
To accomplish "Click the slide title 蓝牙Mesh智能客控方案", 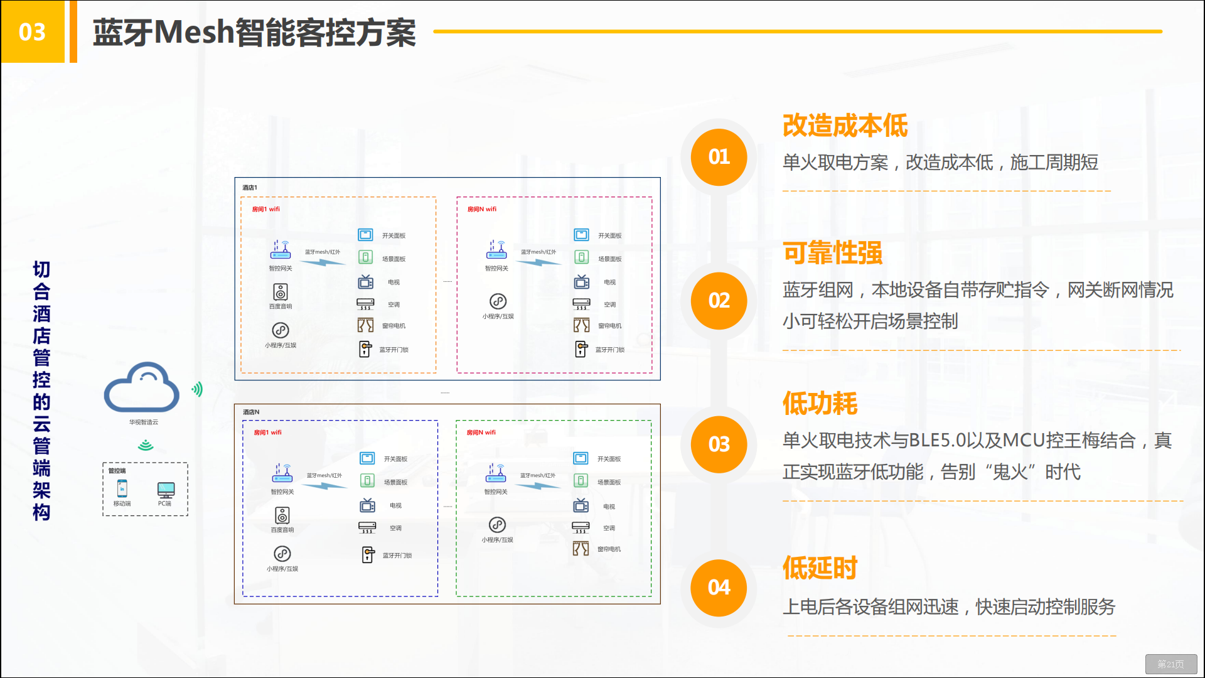I will pyautogui.click(x=254, y=32).
